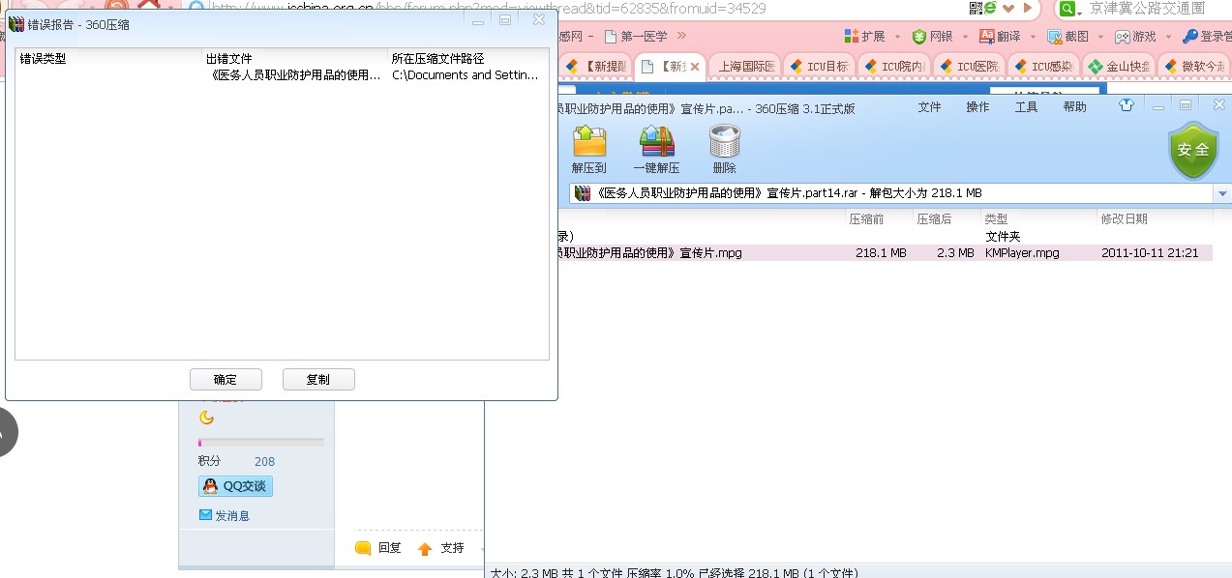Open the 工具 menu in 360压缩
Screen dimensions: 1232x578
pyautogui.click(x=1025, y=106)
